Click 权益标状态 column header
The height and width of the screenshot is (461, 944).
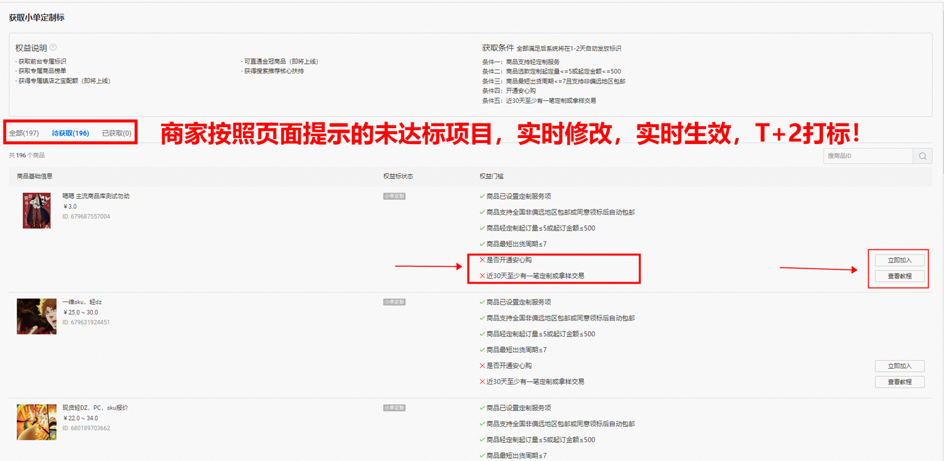[398, 176]
